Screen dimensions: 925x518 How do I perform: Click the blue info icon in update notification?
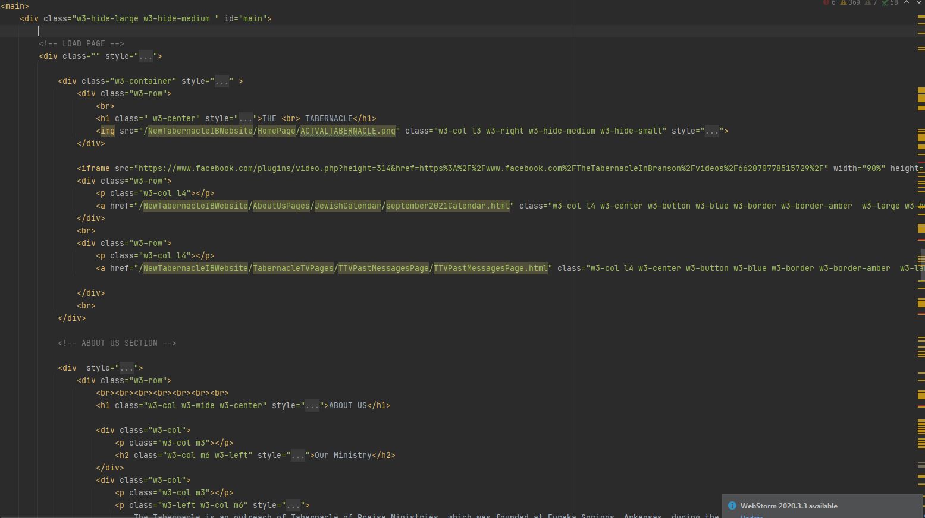(x=732, y=506)
